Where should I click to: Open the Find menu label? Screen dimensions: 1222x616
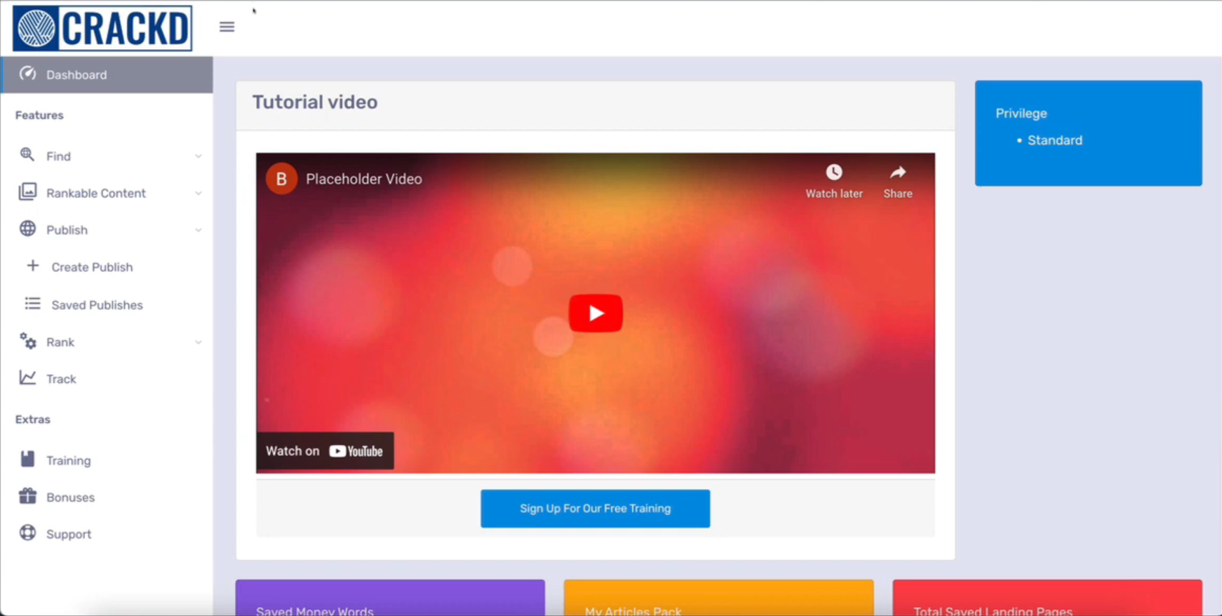58,156
